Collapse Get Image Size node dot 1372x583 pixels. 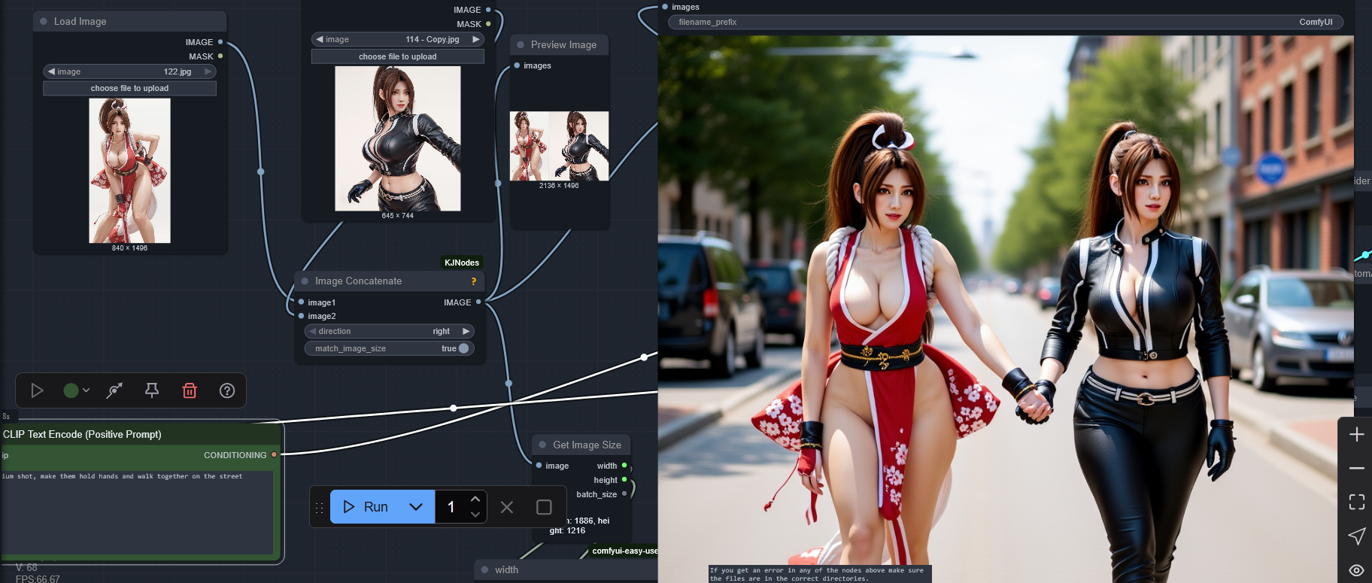542,445
